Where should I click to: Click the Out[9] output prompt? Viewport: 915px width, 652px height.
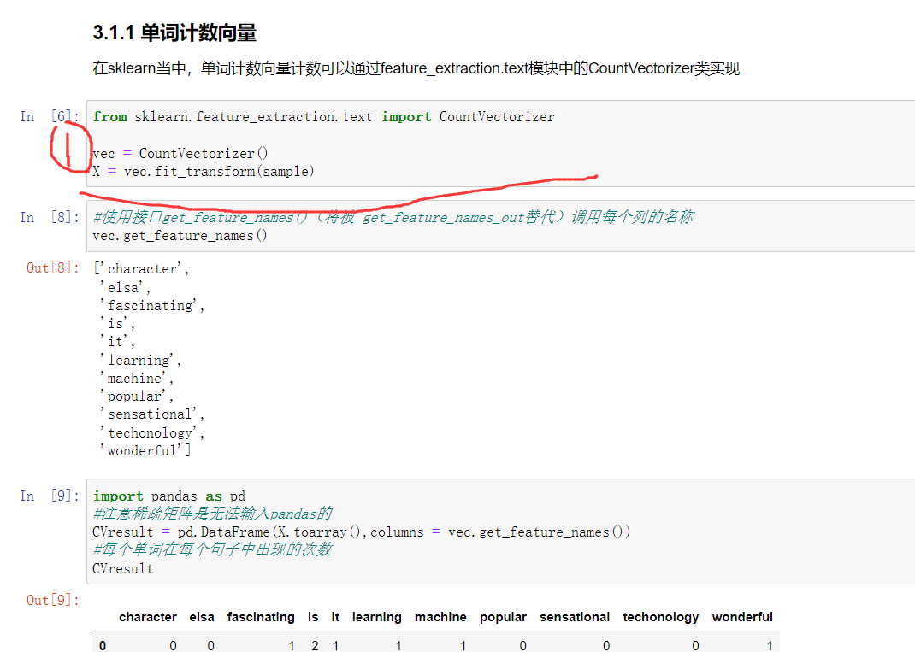tap(52, 600)
